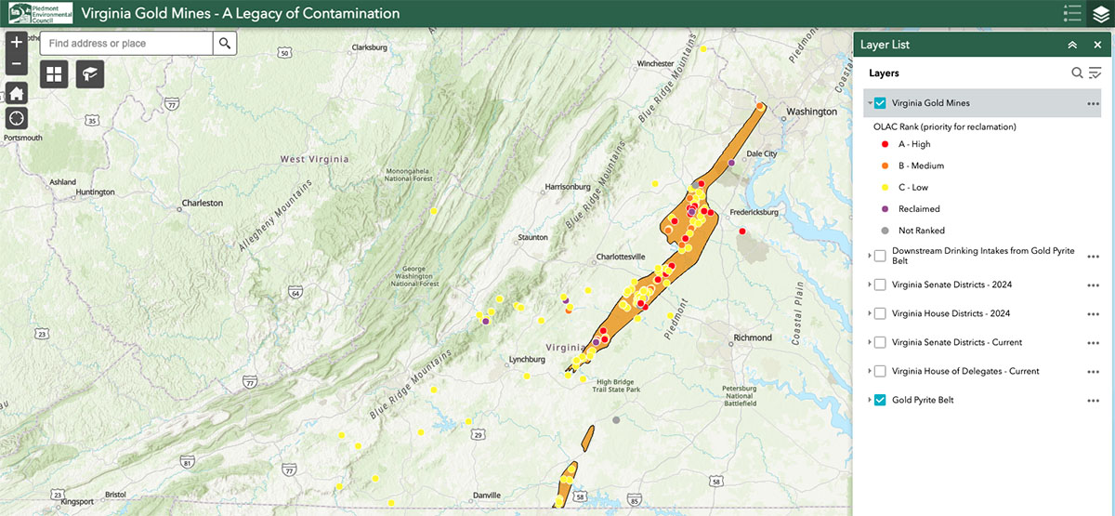Collapse the Layer List panel
This screenshot has width=1115, height=516.
tap(1072, 45)
